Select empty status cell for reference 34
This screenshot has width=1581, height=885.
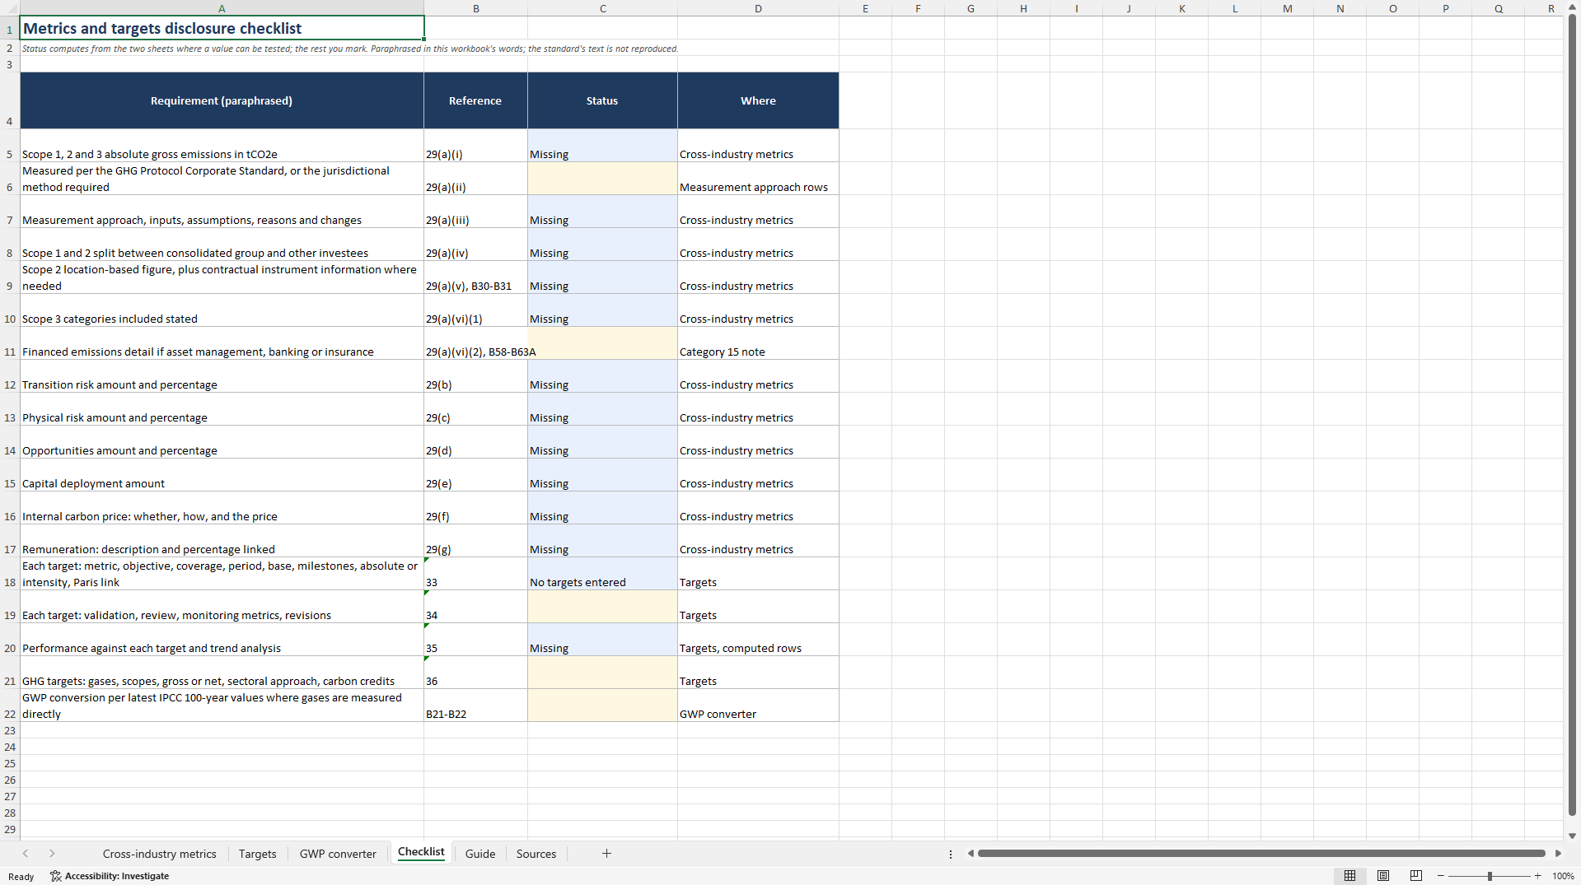pyautogui.click(x=602, y=607)
